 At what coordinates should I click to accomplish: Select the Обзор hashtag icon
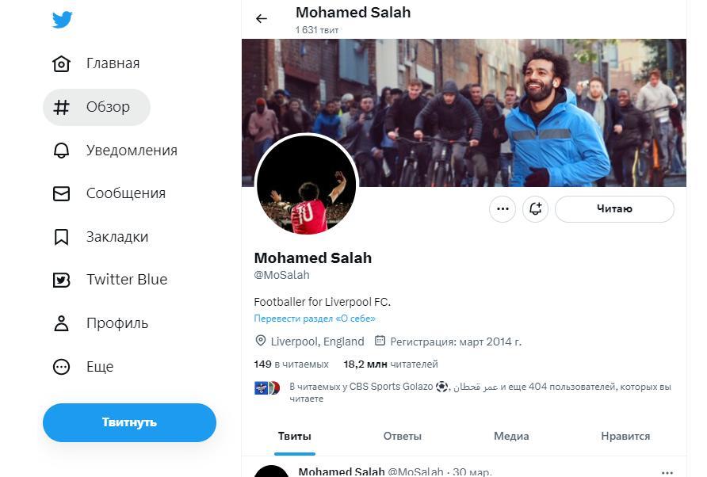61,107
